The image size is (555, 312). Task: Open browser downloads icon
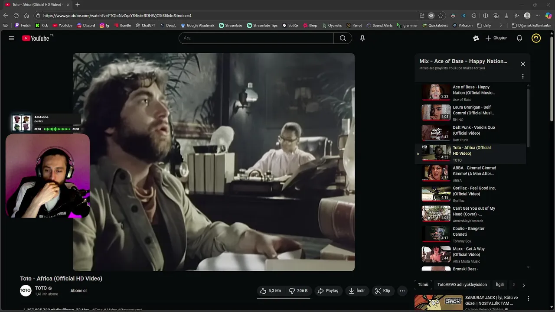[x=506, y=16]
